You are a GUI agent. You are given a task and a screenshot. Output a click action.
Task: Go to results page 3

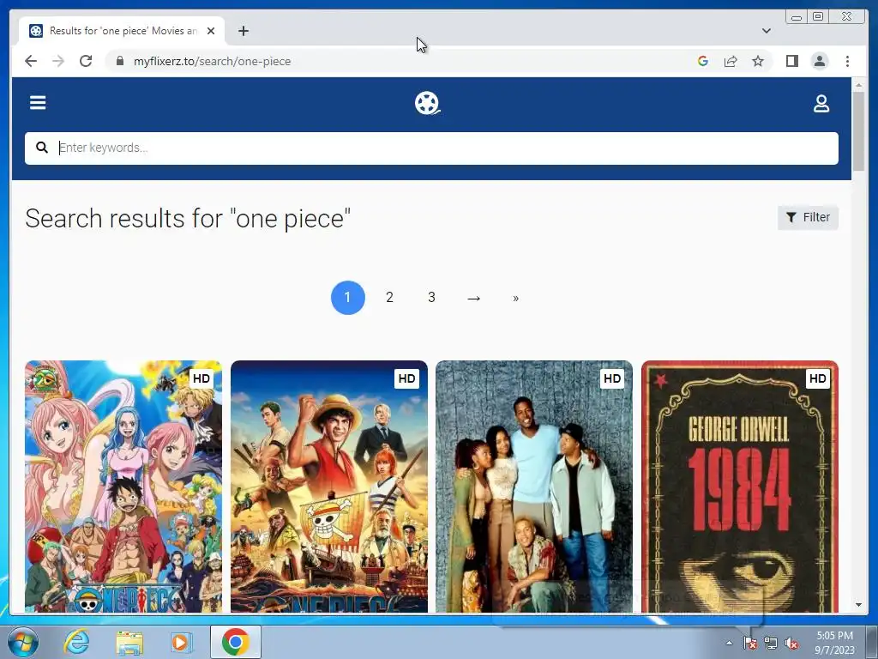431,298
